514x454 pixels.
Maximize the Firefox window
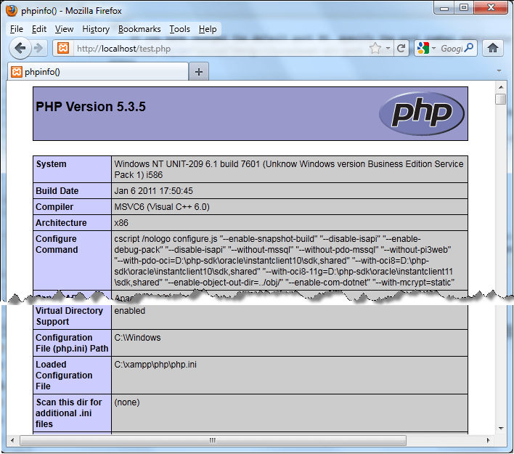(463, 8)
